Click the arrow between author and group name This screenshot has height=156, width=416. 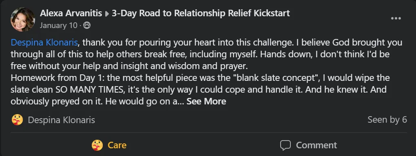coord(107,13)
